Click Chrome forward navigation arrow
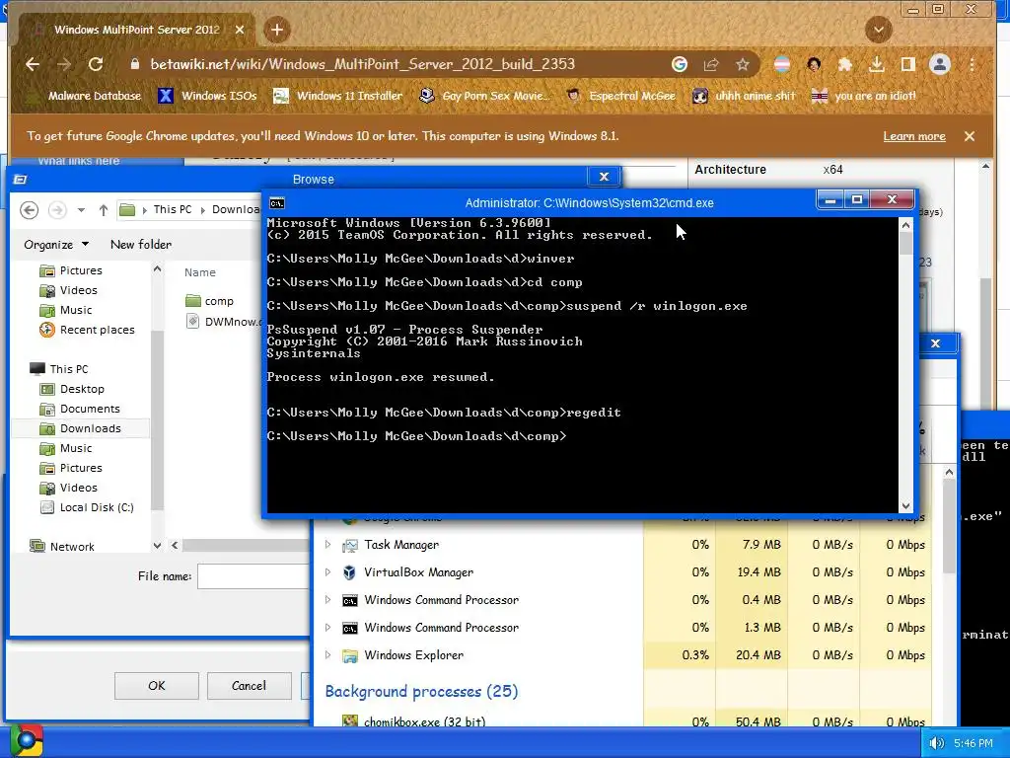Image resolution: width=1010 pixels, height=758 pixels. point(64,64)
